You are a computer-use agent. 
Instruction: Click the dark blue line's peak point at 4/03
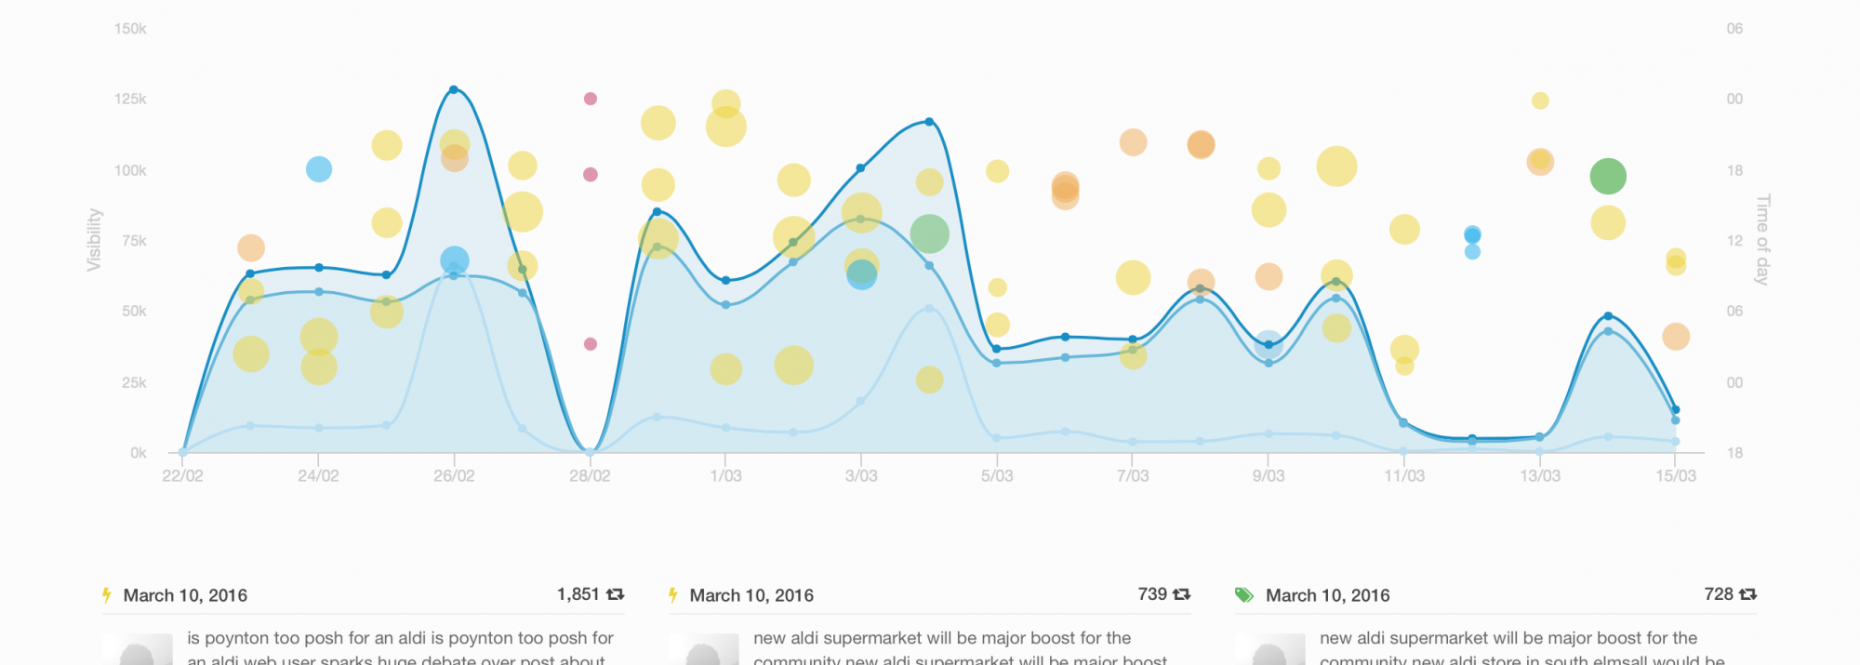(929, 122)
